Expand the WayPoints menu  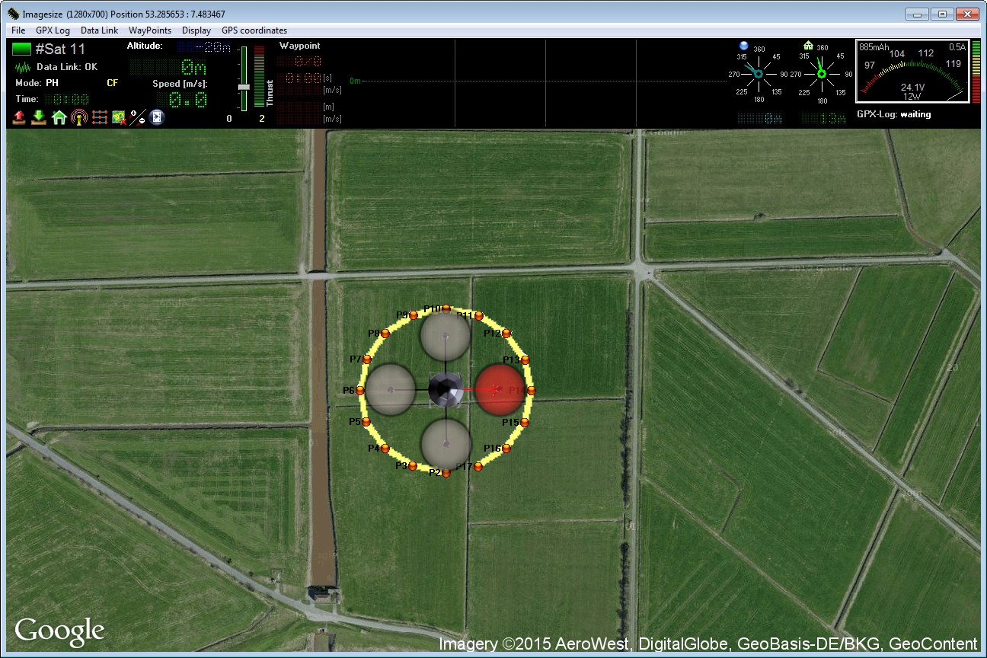(x=149, y=30)
